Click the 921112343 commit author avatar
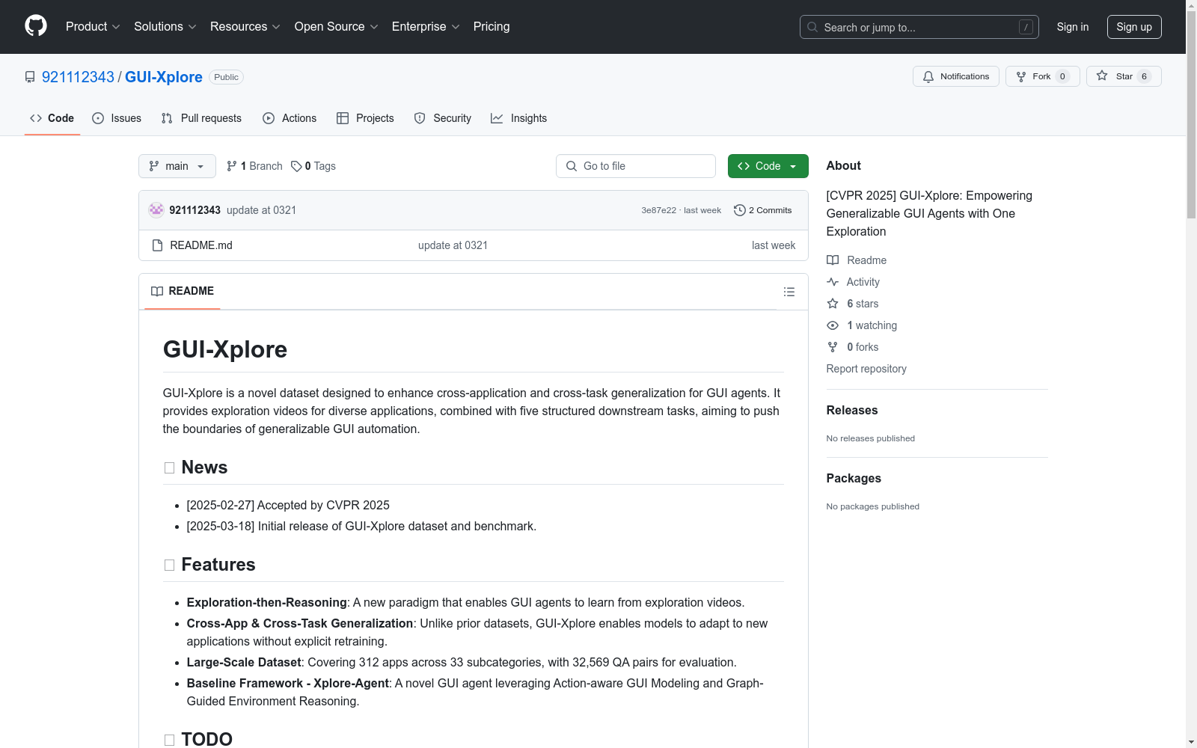The image size is (1197, 748). tap(156, 210)
